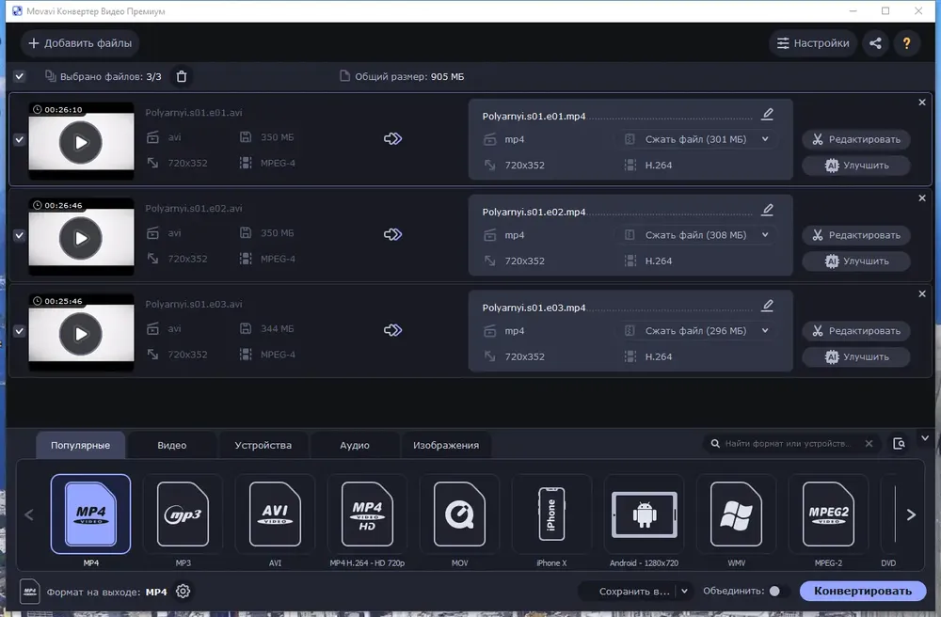The image size is (941, 617).
Task: Open the Сохранить в… dropdown arrow
Action: [x=684, y=592]
